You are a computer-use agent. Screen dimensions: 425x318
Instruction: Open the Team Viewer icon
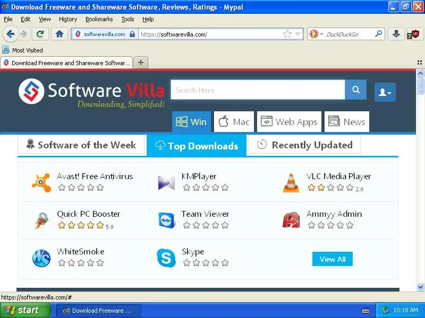[166, 220]
